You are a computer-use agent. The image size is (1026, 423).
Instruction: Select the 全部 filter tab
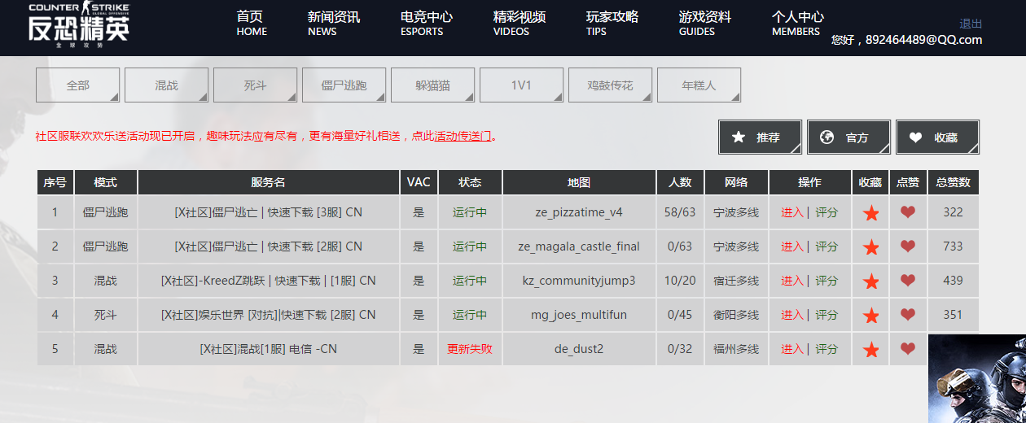pos(78,85)
